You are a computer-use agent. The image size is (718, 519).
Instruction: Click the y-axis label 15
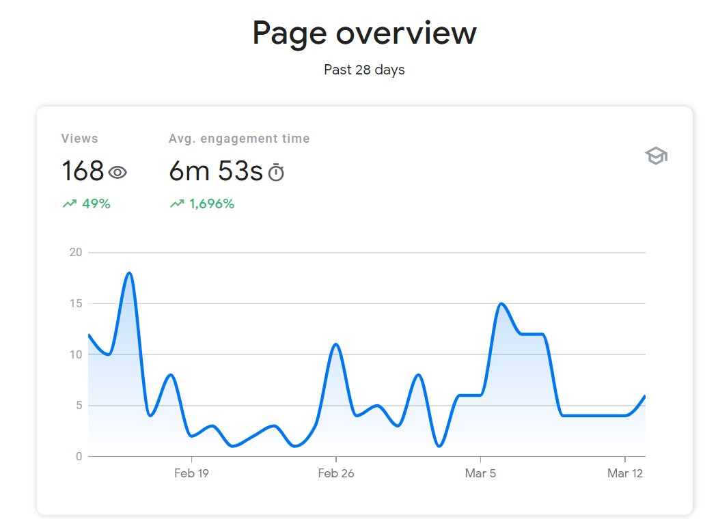76,303
